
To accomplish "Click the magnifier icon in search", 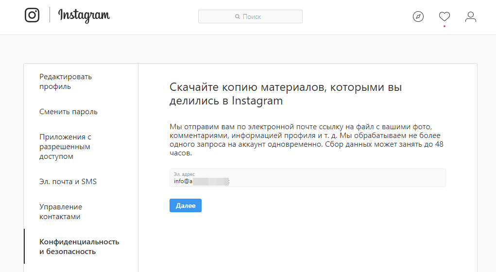I will tap(237, 17).
